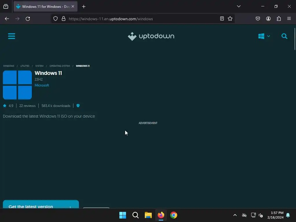Expand the list all tabs chevron
The image size is (296, 222).
click(x=238, y=6)
